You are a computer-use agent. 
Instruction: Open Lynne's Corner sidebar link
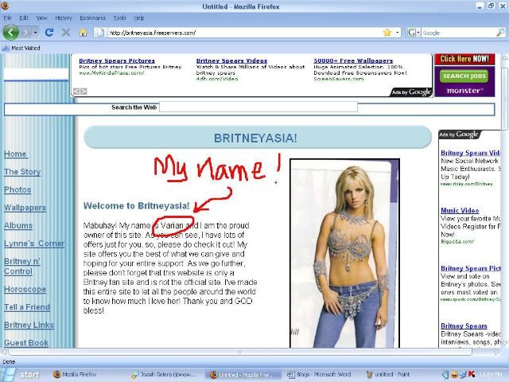(34, 244)
